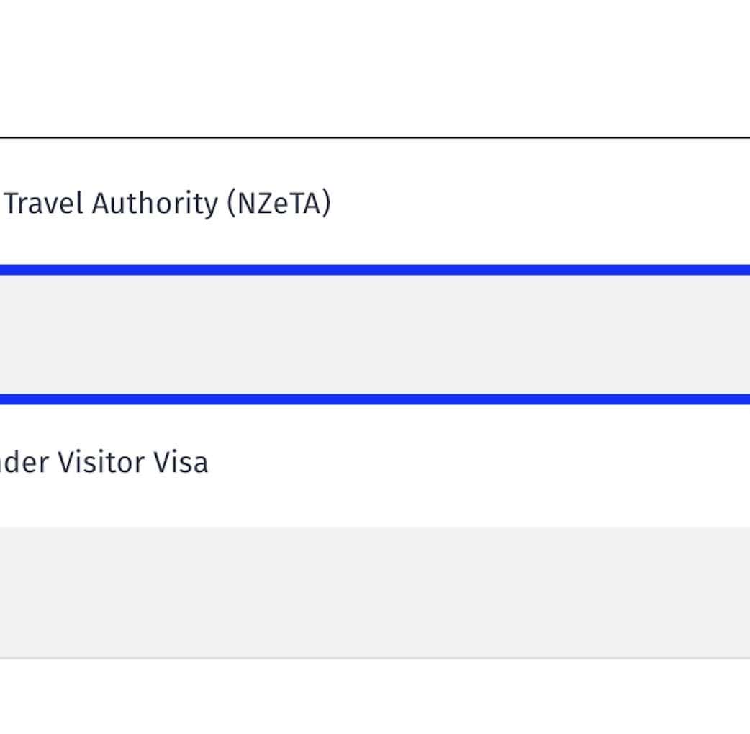The width and height of the screenshot is (750, 734).
Task: Click the thin black line above the list
Action: (374, 137)
